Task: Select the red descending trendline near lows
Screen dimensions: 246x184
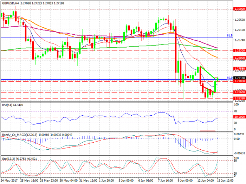Action: tap(207, 89)
